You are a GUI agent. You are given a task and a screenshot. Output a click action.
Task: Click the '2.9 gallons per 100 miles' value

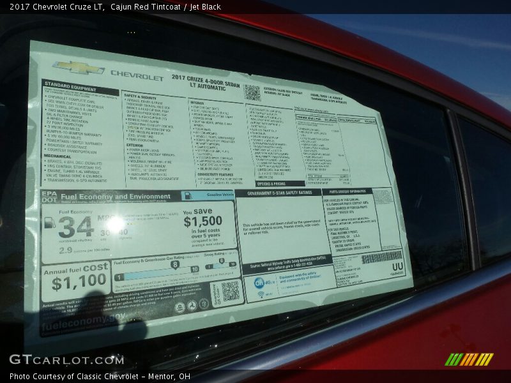[x=84, y=250]
